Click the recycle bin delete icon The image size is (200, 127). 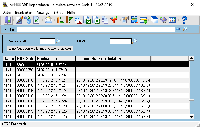point(28,20)
